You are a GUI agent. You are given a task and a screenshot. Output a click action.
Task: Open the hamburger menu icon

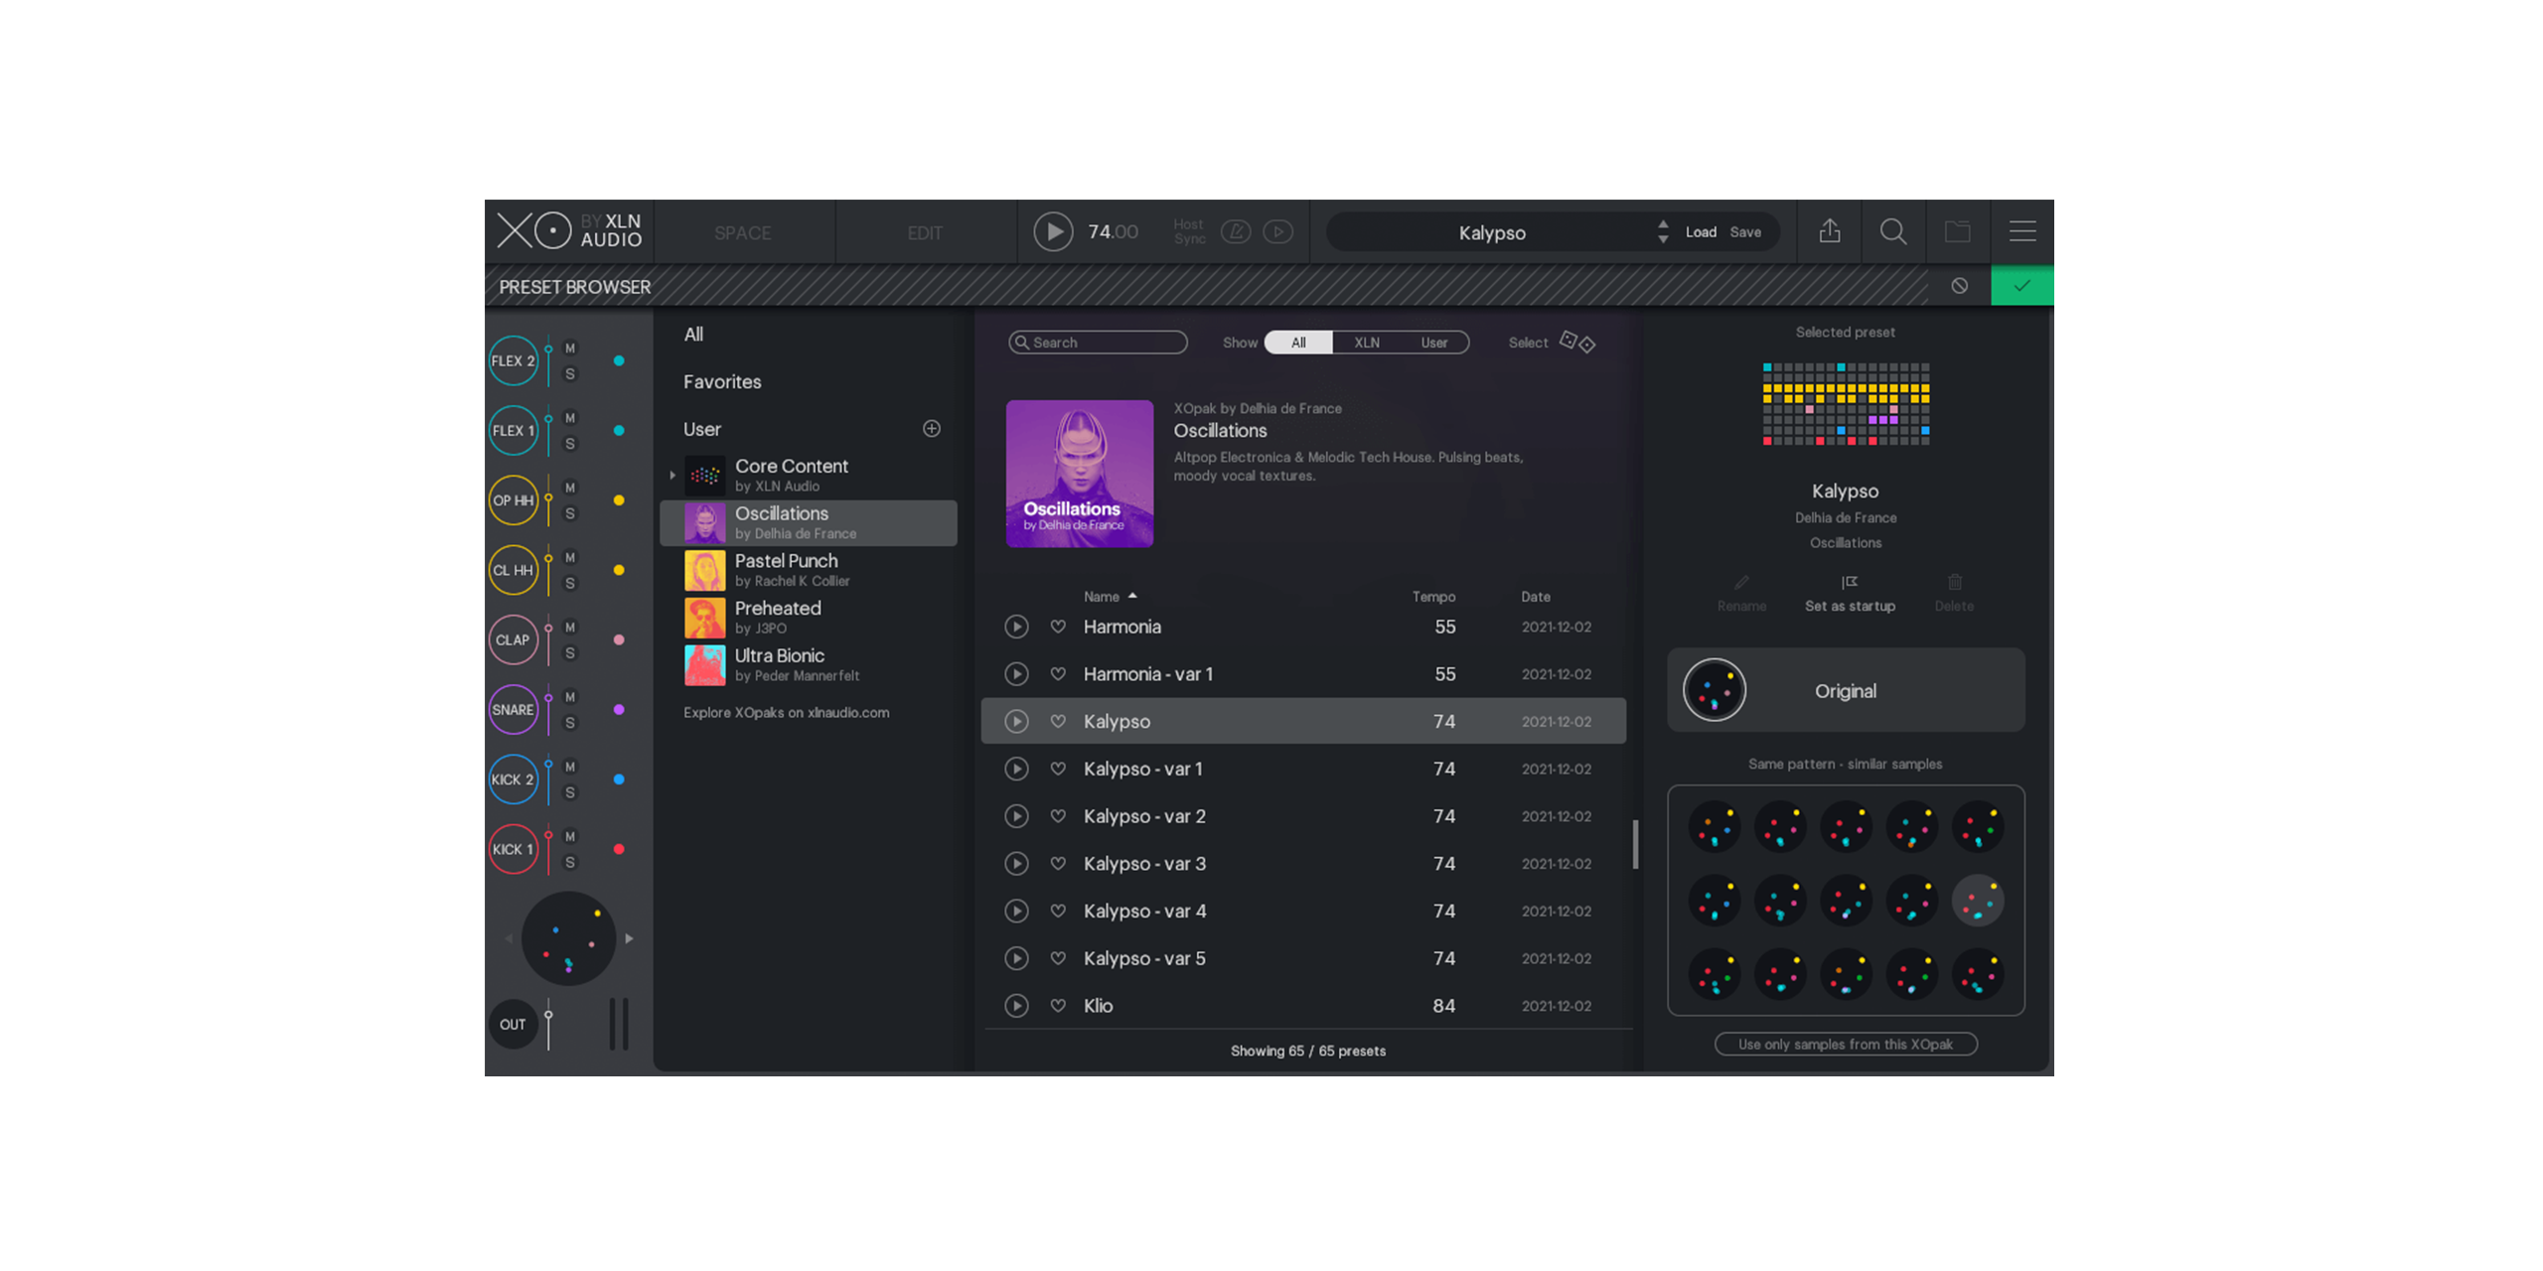(x=2021, y=231)
